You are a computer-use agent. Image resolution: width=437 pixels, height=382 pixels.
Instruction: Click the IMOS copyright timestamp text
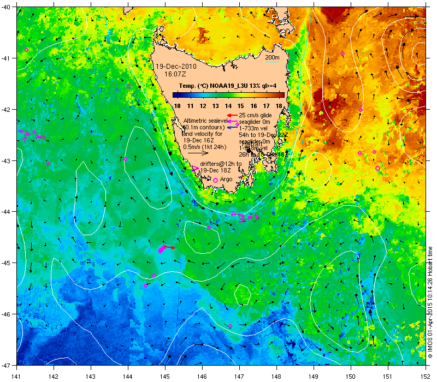(430, 303)
